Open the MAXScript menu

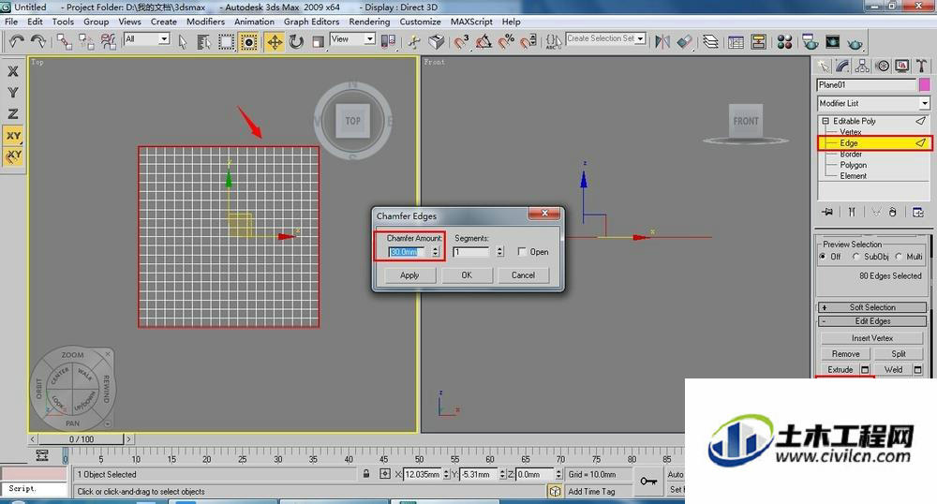click(471, 22)
